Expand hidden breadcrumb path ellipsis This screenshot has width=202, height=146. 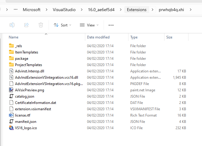(16, 10)
